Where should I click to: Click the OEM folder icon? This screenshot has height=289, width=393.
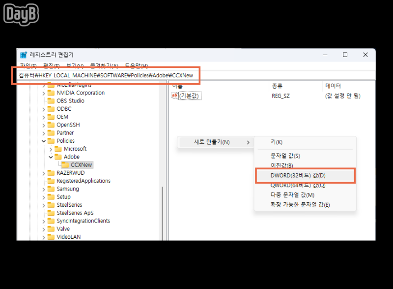tap(51, 117)
